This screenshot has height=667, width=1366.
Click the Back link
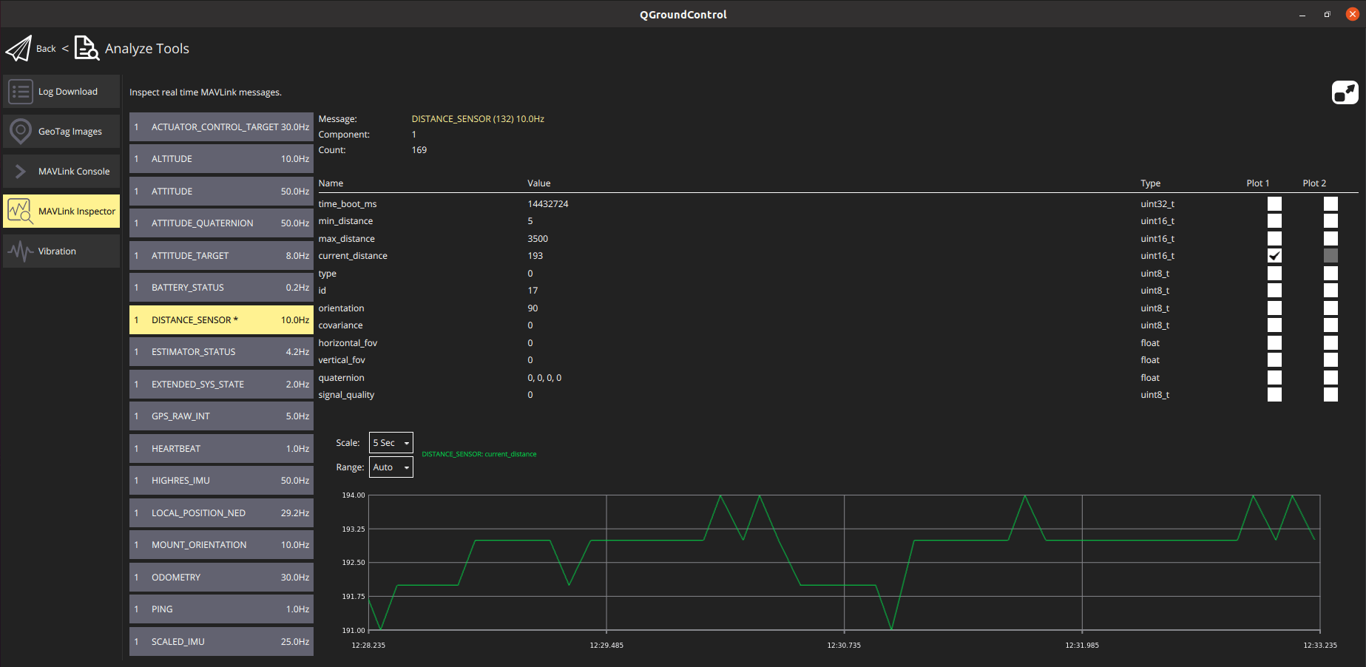coord(45,47)
